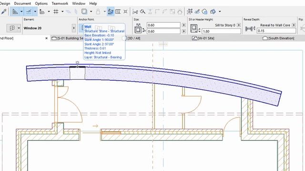Click the greyed house-shaped icon
Screen dimensions: 305x171
(x=180, y=11)
